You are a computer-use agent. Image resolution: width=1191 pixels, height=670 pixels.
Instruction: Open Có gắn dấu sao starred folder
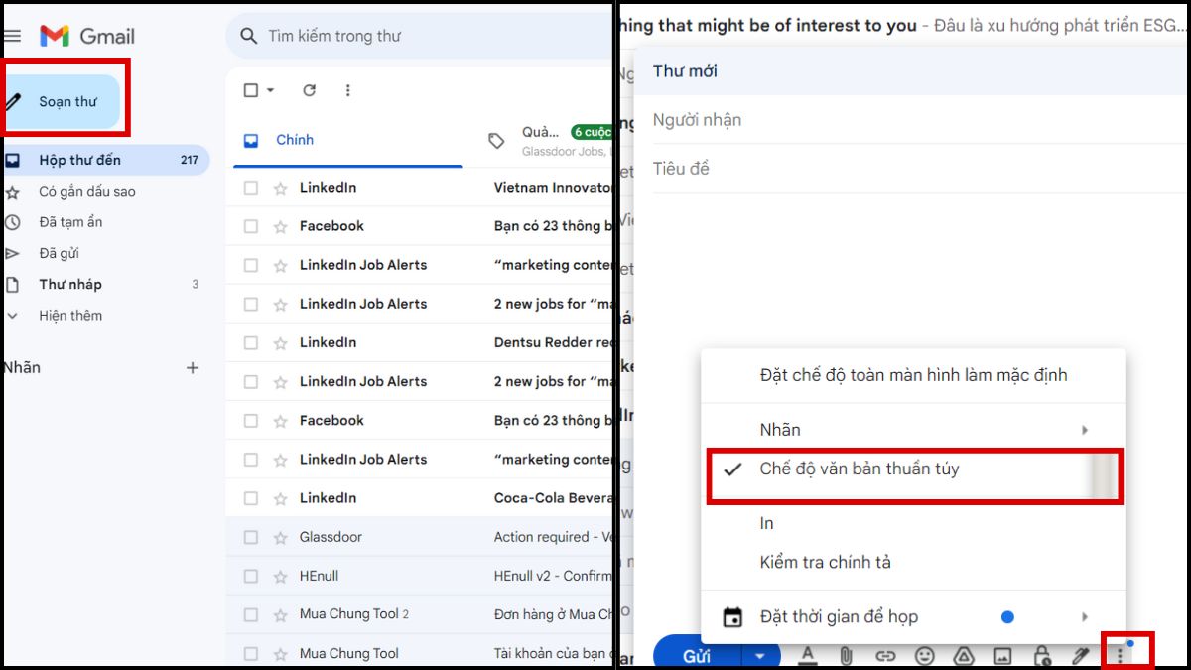click(x=87, y=191)
